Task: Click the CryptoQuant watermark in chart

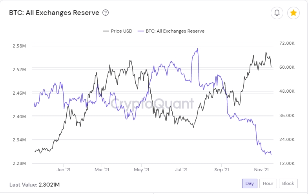Action: pyautogui.click(x=152, y=103)
